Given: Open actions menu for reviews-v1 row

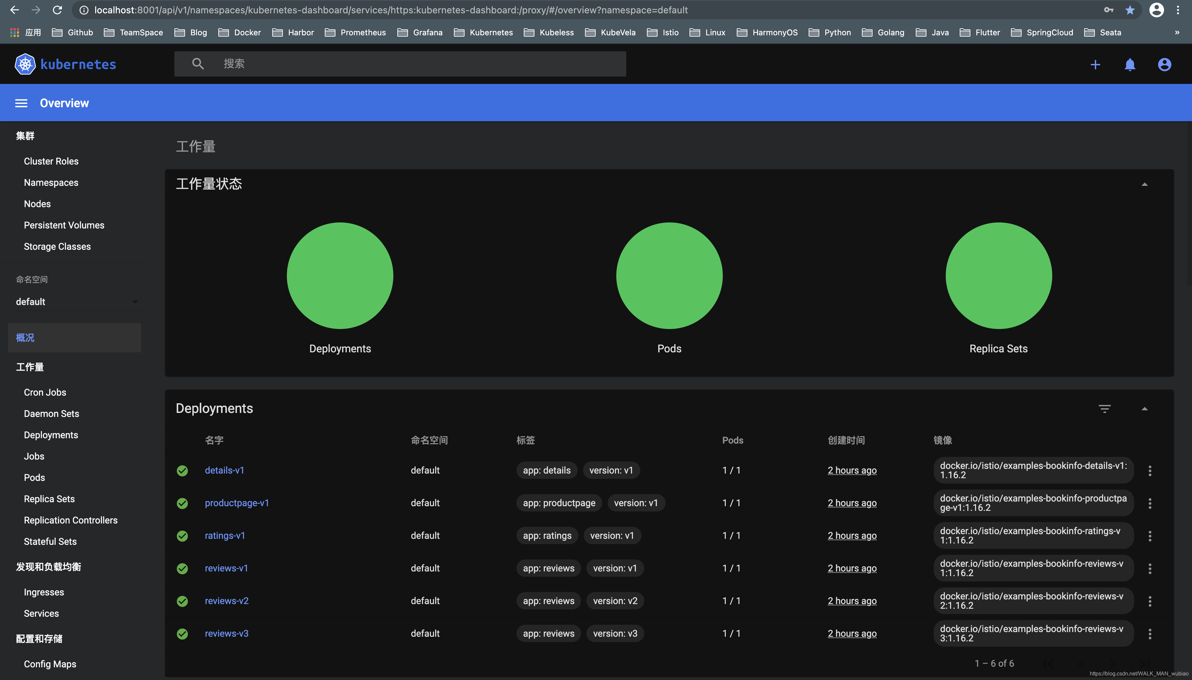Looking at the screenshot, I should 1149,568.
